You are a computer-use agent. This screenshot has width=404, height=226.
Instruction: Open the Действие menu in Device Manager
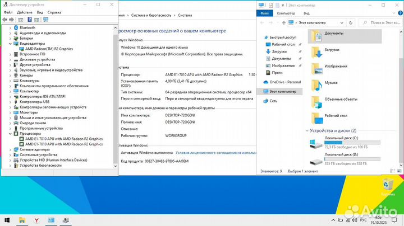pyautogui.click(x=25, y=12)
